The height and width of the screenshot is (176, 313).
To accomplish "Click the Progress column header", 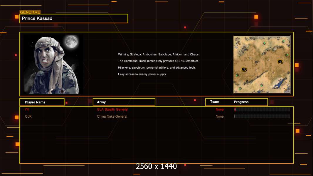I will click(241, 102).
